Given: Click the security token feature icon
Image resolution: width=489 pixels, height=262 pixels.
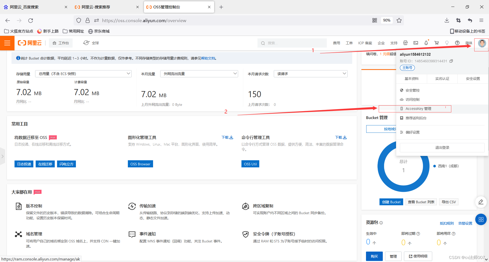Looking at the screenshot, I should pos(246,234).
